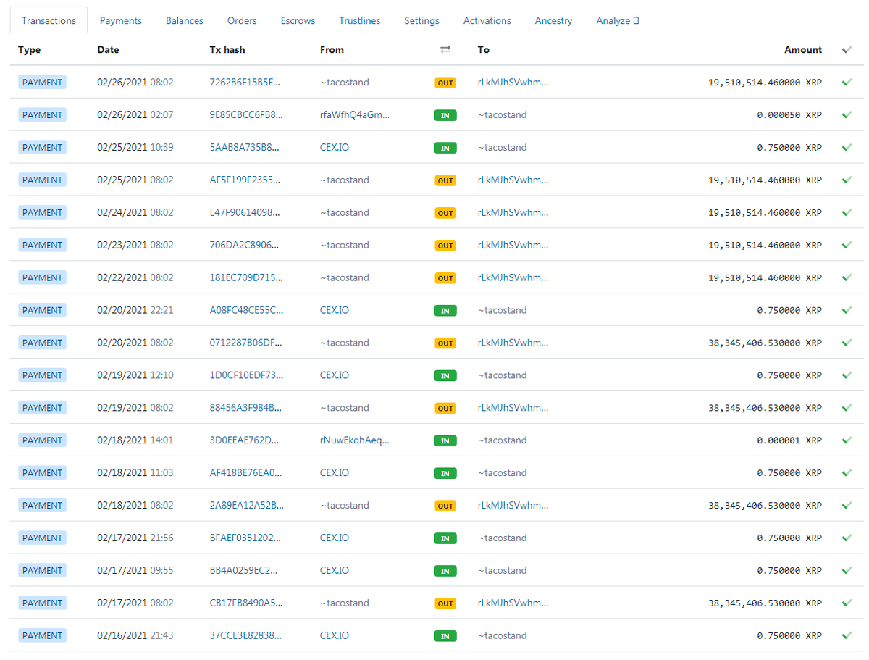Select the 0.000001 XRP amount
This screenshot has height=660, width=869.
pos(789,440)
